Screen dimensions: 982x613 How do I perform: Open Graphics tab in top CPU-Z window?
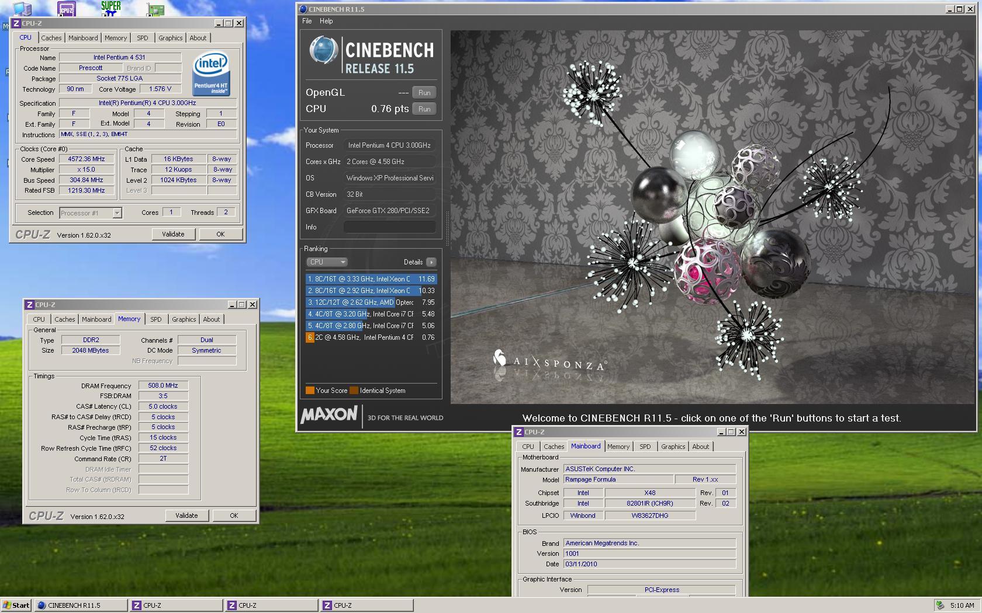[x=171, y=38]
